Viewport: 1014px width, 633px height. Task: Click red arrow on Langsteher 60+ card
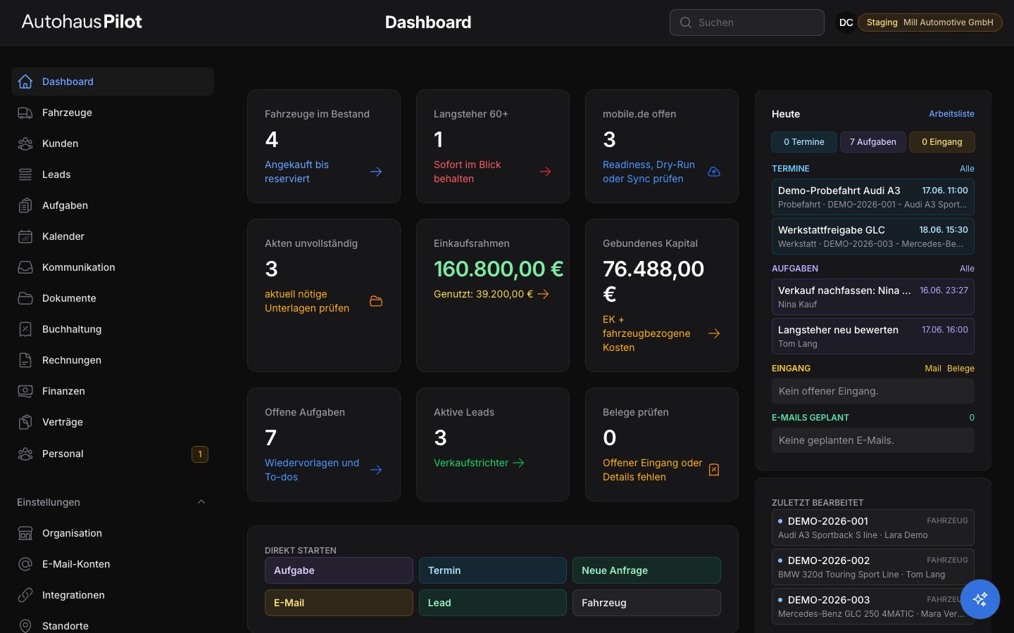(x=545, y=172)
